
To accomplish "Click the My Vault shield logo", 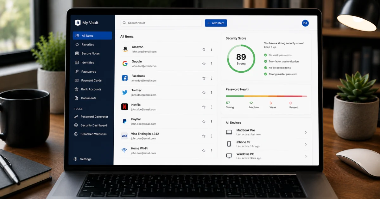I will (x=78, y=23).
